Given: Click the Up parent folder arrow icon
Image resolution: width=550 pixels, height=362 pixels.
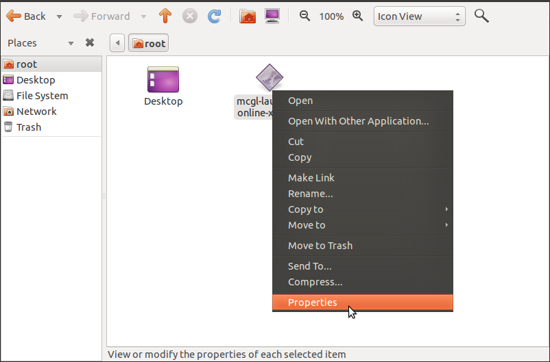Looking at the screenshot, I should coord(165,16).
